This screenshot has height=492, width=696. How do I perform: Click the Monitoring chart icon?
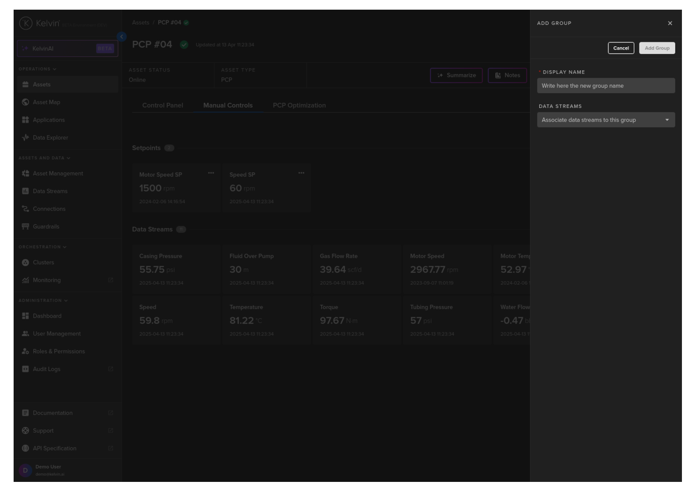tap(25, 280)
